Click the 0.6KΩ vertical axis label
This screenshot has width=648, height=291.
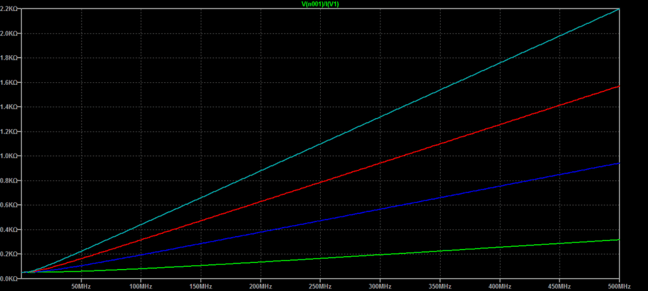10,205
